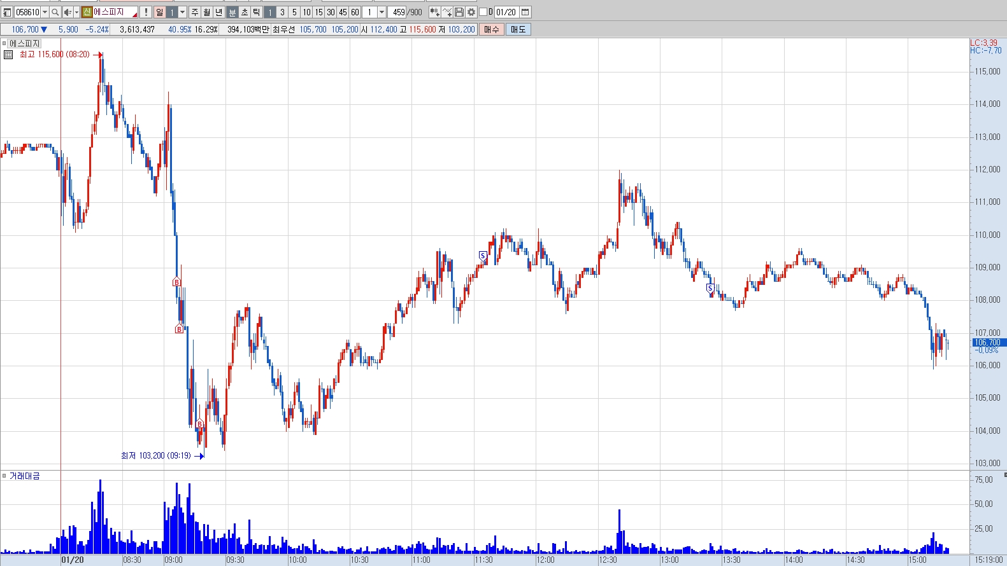
Task: Click the 매도 sell button
Action: click(518, 29)
